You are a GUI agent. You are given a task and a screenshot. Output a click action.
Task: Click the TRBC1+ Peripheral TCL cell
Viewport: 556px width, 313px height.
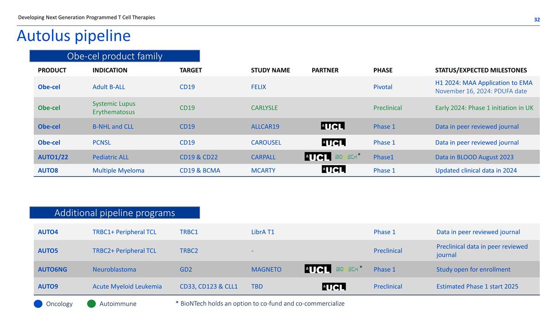(125, 232)
